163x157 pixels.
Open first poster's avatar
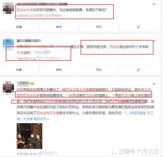[8, 8]
